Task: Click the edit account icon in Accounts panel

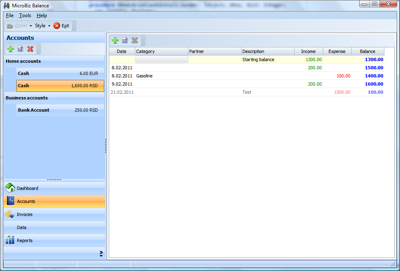Action: tap(20, 49)
